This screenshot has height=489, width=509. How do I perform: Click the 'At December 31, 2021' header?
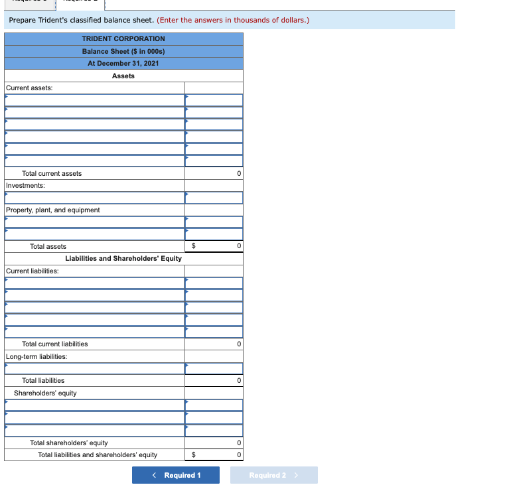coord(123,63)
